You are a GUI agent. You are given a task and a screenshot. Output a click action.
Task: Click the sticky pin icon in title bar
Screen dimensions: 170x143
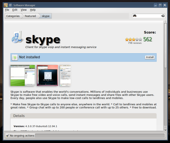point(11,5)
